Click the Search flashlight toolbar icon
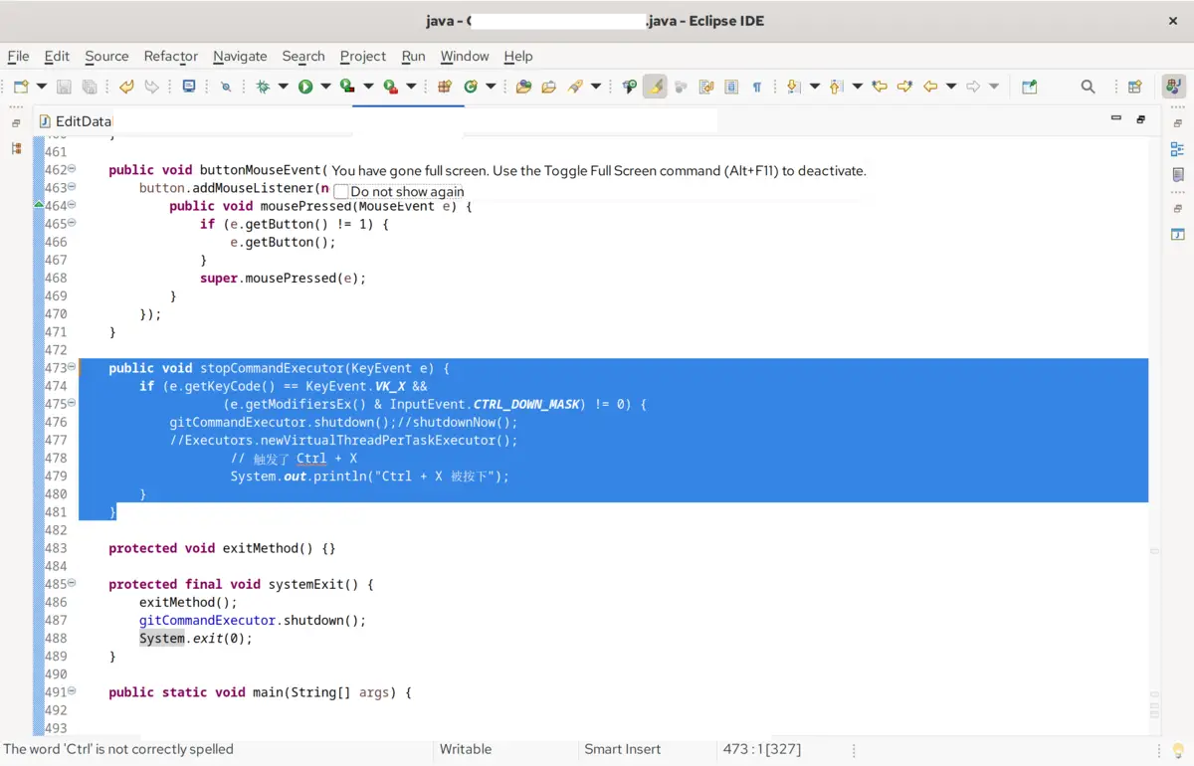Viewport: 1194px width, 766px height. pos(575,87)
